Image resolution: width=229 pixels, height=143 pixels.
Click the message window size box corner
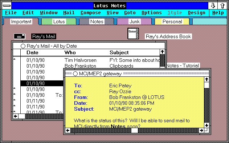(x=206, y=130)
